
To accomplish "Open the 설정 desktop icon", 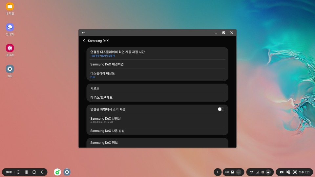I will click(10, 71).
